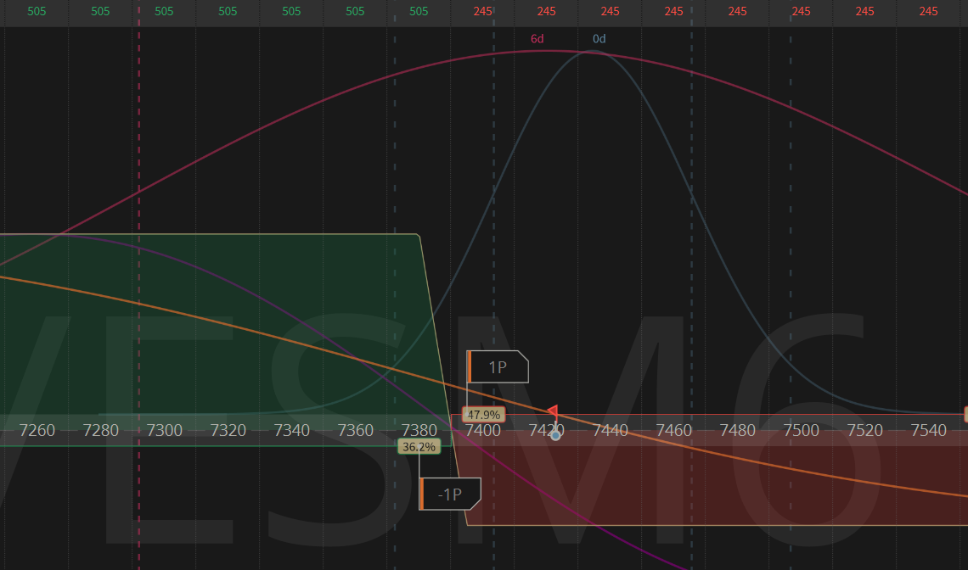968x570 pixels.
Task: Click the 7360 strike on price axis
Action: 355,430
